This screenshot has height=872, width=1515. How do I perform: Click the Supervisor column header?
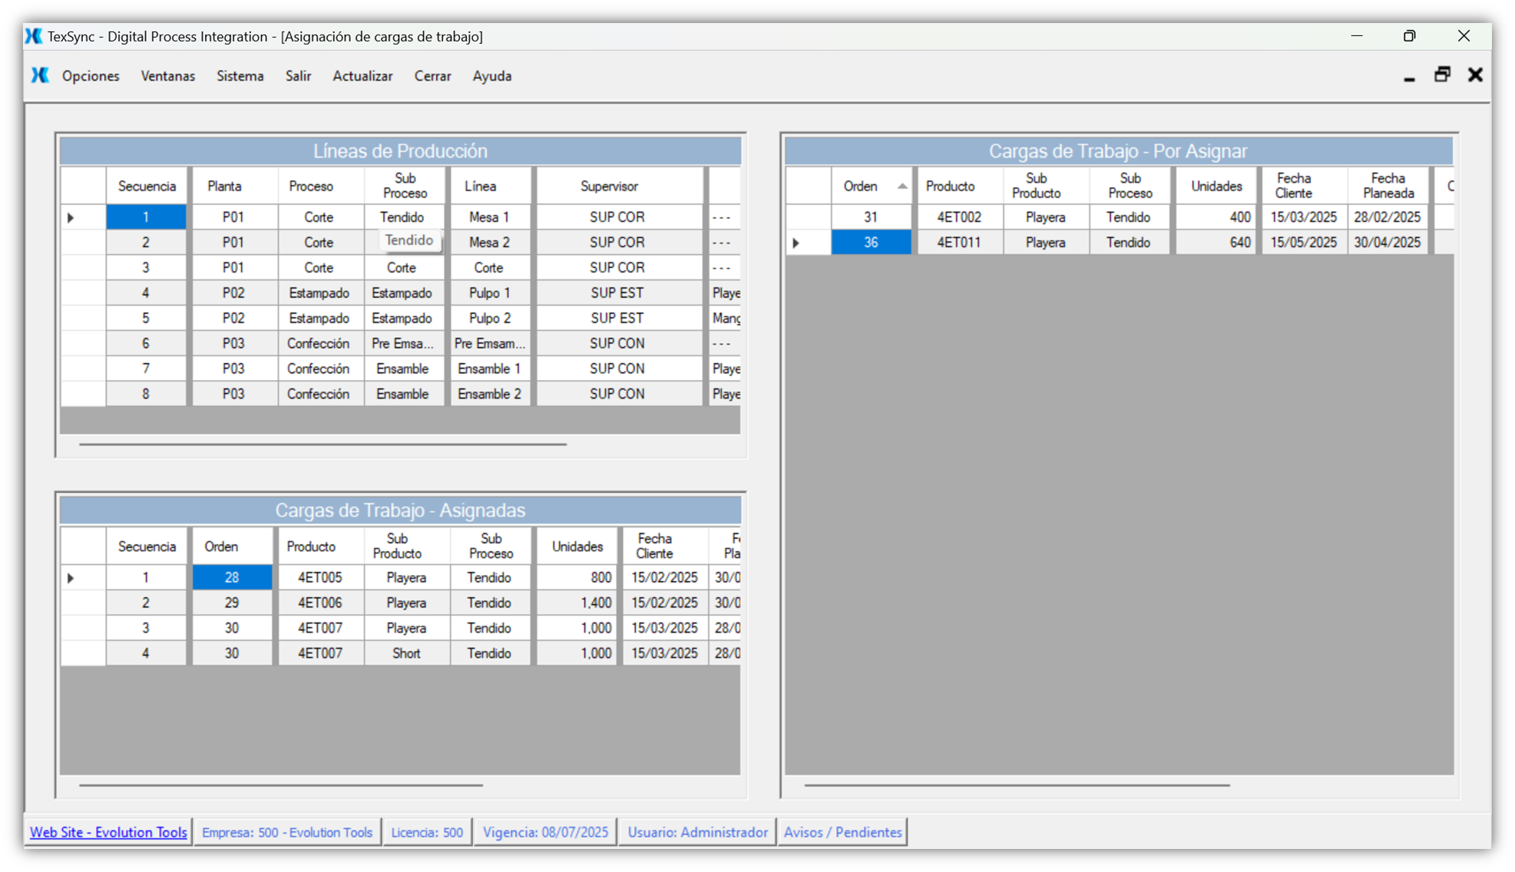(609, 187)
